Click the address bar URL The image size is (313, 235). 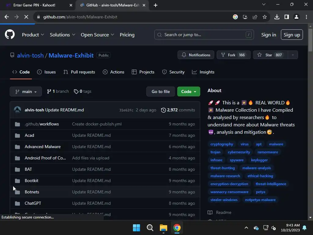click(80, 17)
